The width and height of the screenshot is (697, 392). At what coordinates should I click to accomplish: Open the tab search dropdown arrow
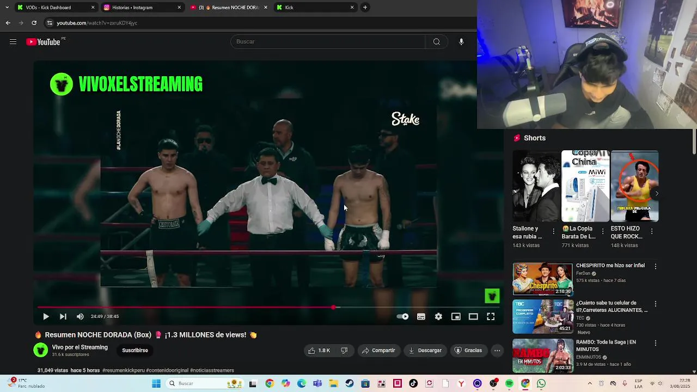7,8
